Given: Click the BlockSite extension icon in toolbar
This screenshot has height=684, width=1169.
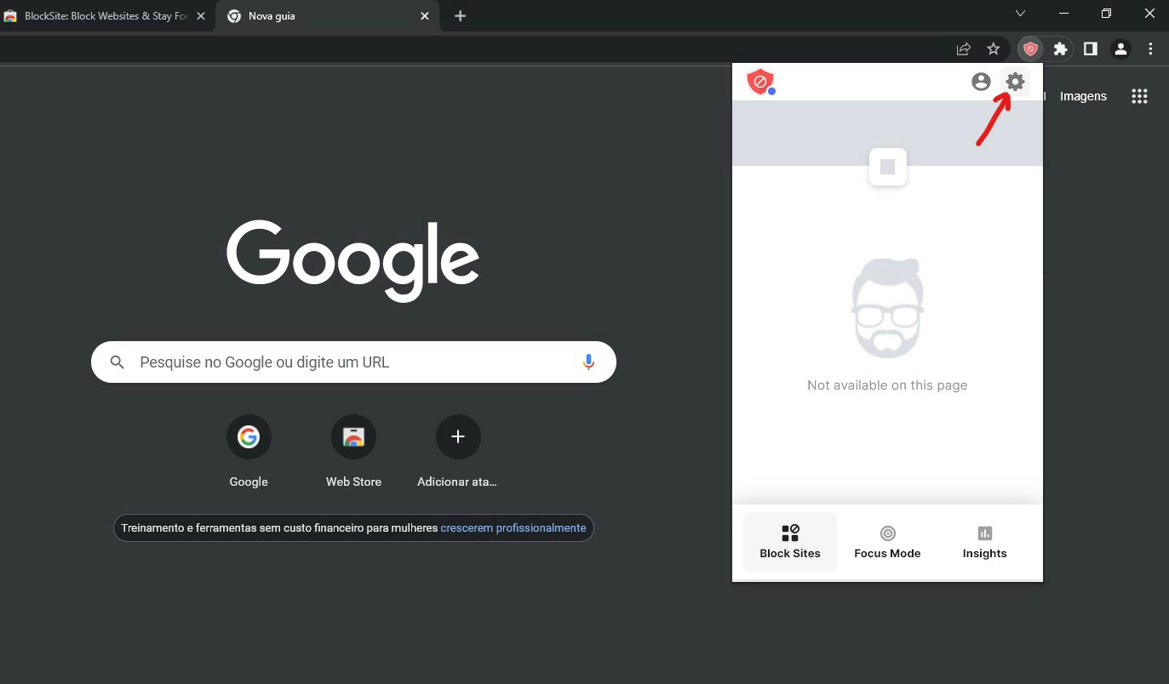Looking at the screenshot, I should tap(1030, 49).
